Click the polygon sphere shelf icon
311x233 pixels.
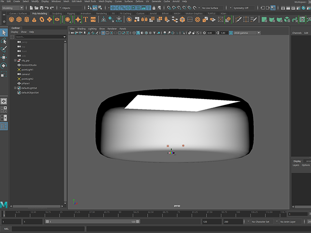tap(12, 19)
